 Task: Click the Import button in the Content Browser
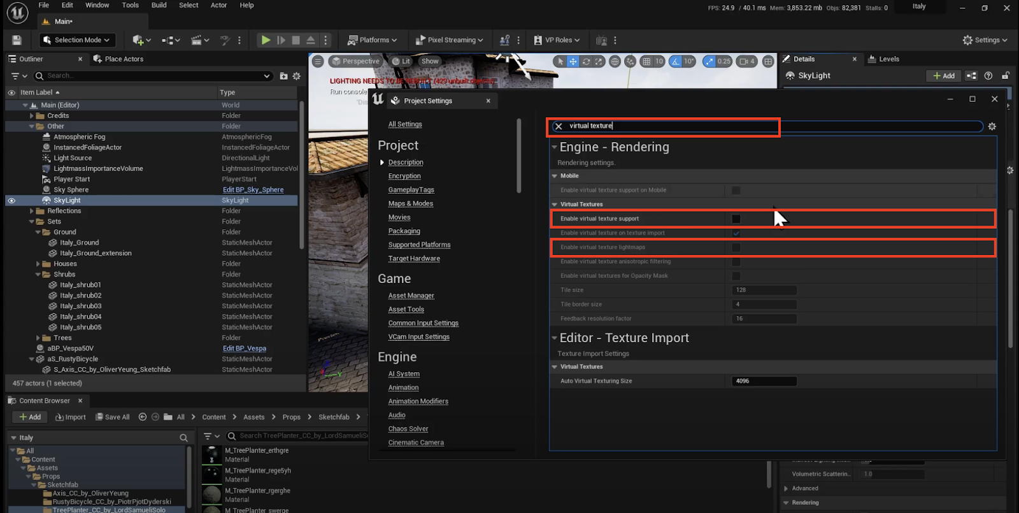click(x=71, y=417)
